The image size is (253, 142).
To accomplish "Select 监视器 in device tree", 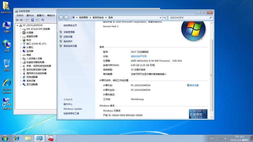I will (30, 51).
